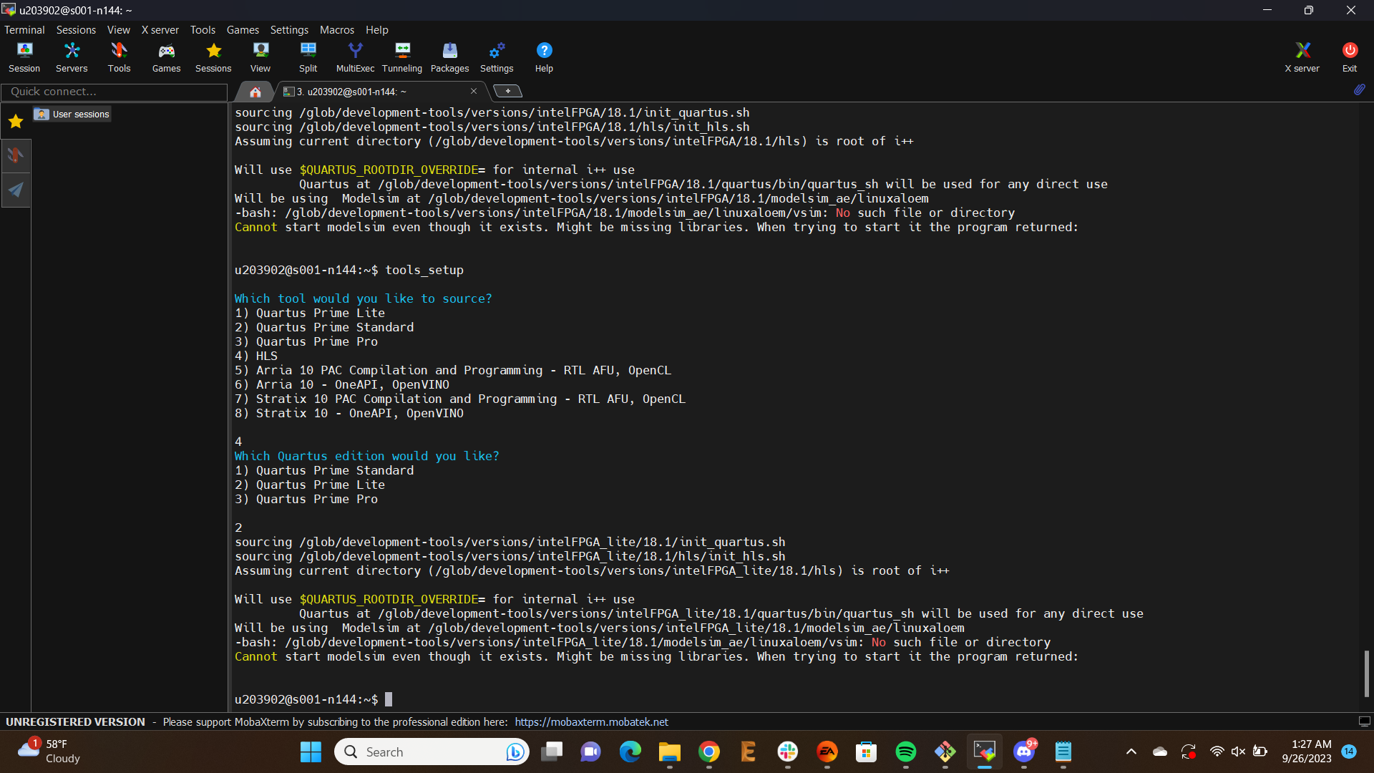Image resolution: width=1374 pixels, height=773 pixels.
Task: Click the paperclip attachments icon
Action: tap(1359, 90)
